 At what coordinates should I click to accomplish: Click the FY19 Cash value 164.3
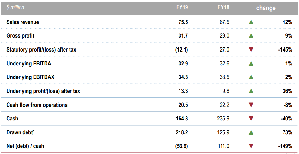pyautogui.click(x=182, y=119)
